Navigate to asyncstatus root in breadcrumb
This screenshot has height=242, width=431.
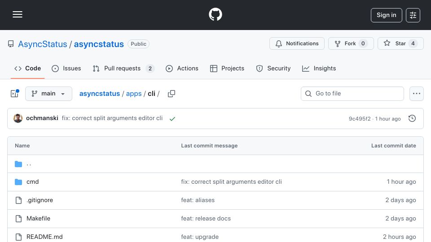tap(100, 94)
